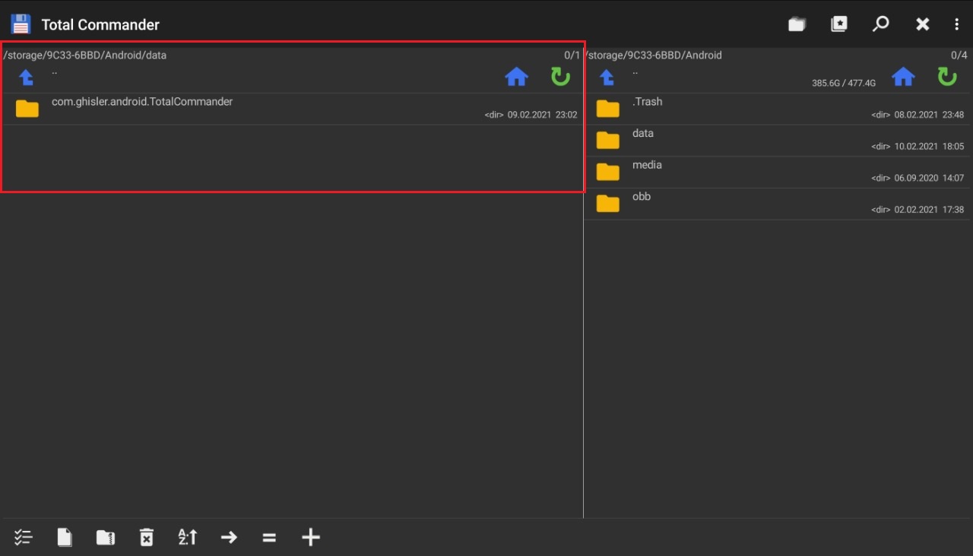Click the right arrow toolbar icon
The height and width of the screenshot is (556, 973).
pyautogui.click(x=229, y=537)
